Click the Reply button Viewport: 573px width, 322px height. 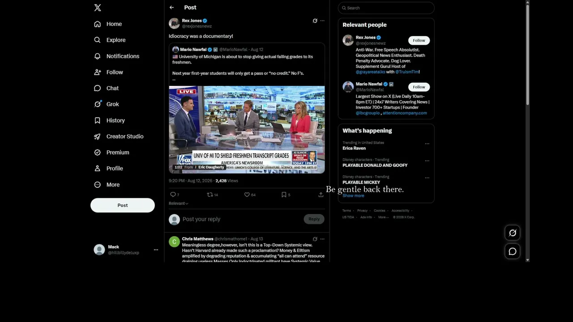(314, 219)
